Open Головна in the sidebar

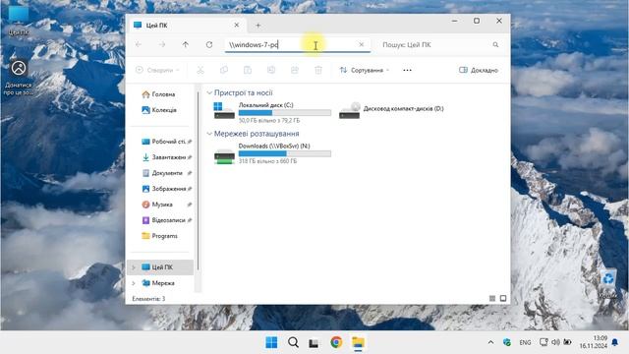click(159, 94)
